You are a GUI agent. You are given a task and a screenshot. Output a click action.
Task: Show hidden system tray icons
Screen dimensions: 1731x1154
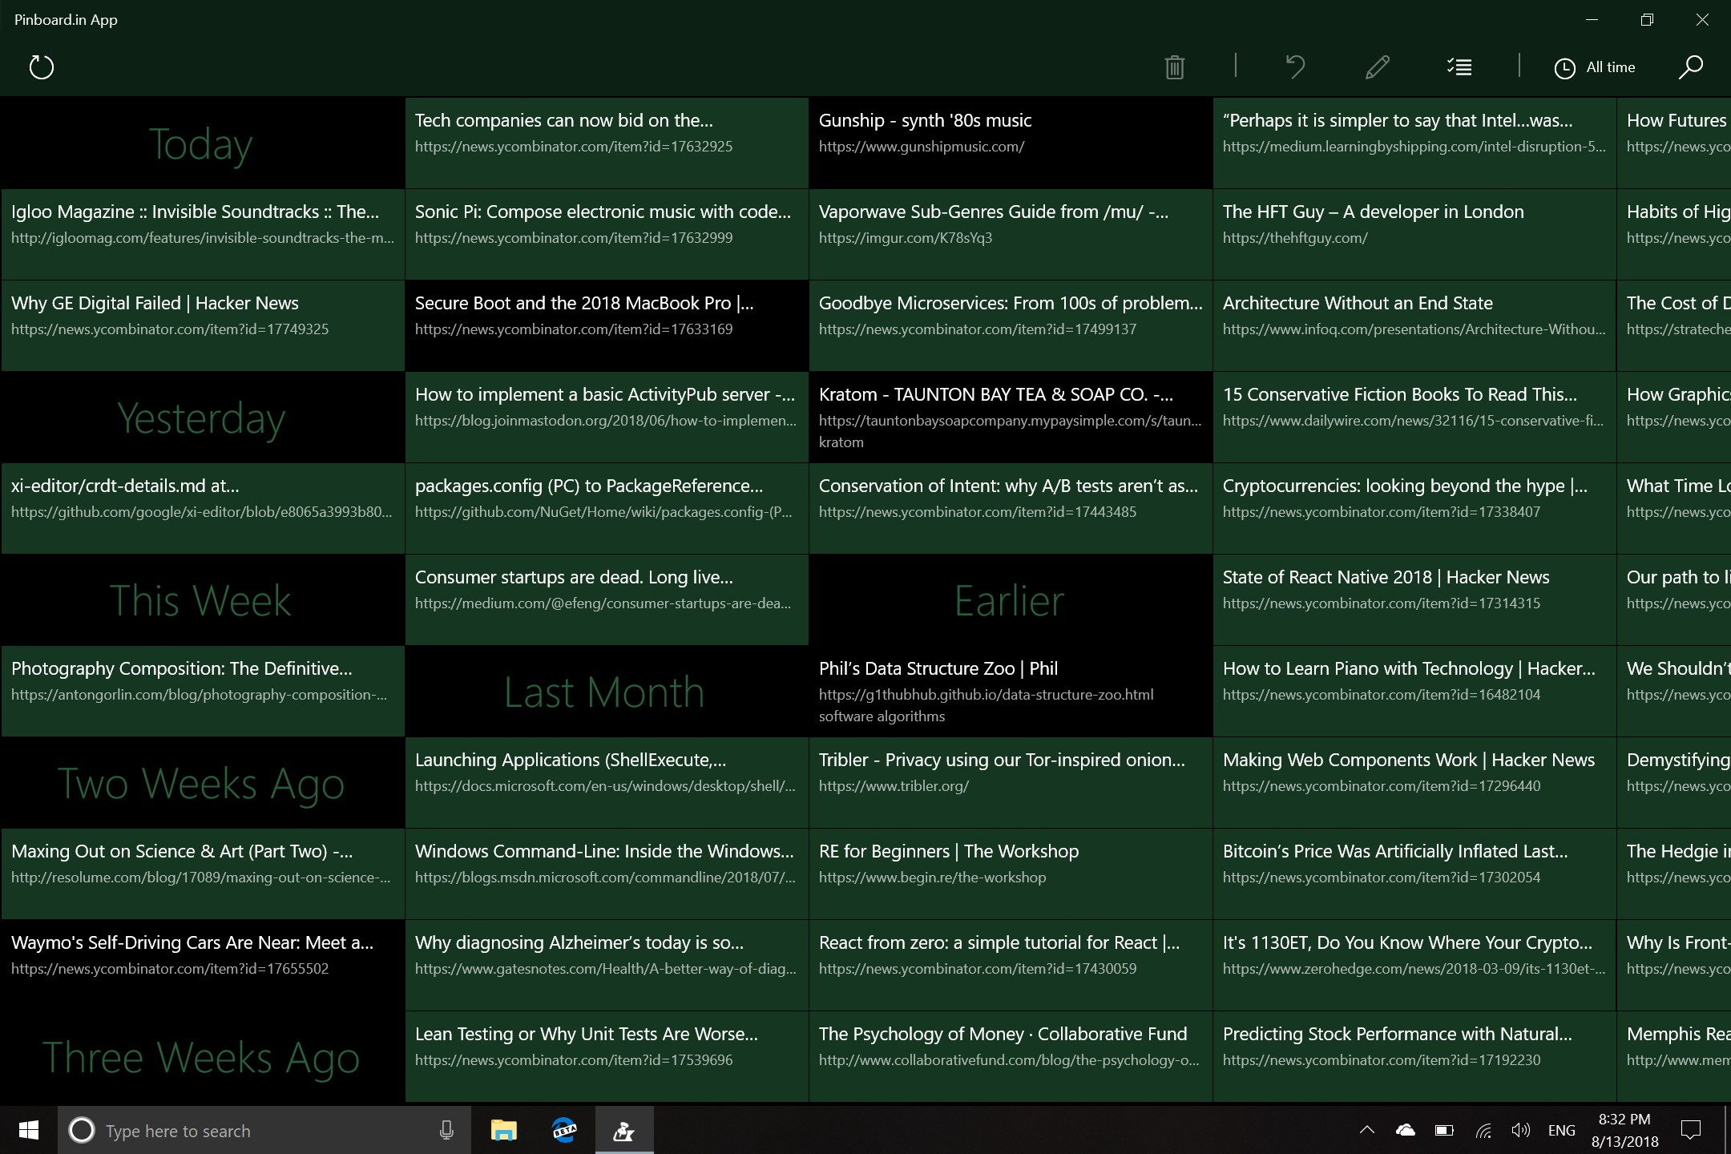[1367, 1130]
